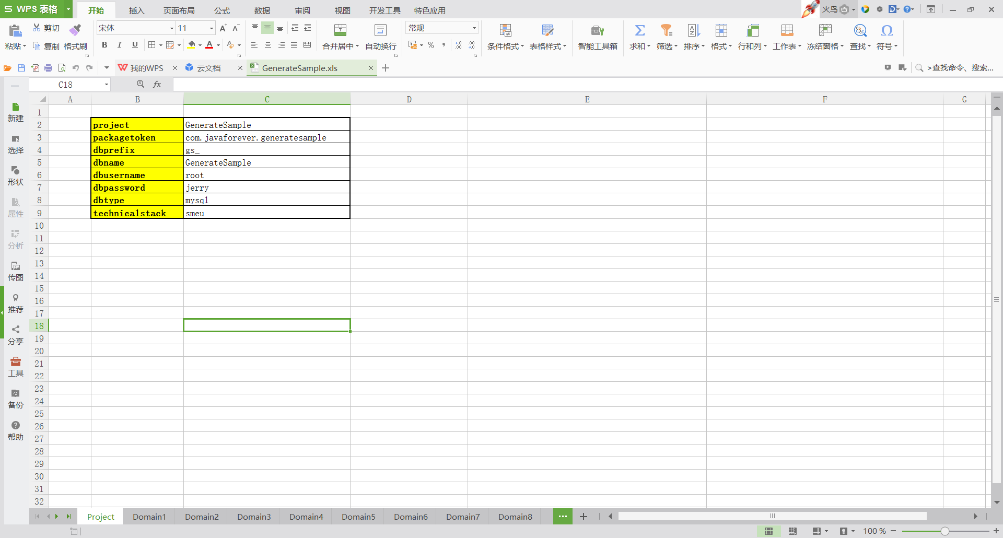
Task: Open the Name Box dropdown arrow
Action: click(107, 85)
